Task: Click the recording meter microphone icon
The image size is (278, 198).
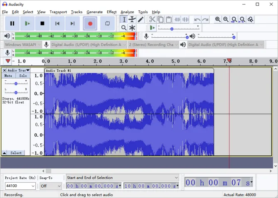Action: coord(7,53)
